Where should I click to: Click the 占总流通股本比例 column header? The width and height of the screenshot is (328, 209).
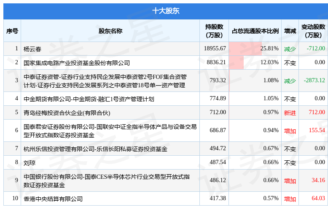point(255,31)
